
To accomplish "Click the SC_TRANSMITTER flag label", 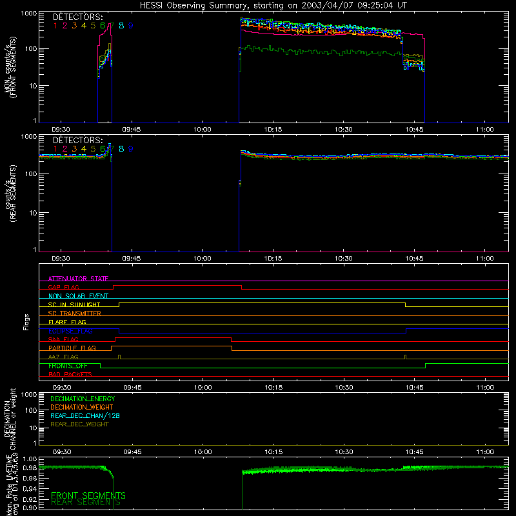I will (x=75, y=313).
